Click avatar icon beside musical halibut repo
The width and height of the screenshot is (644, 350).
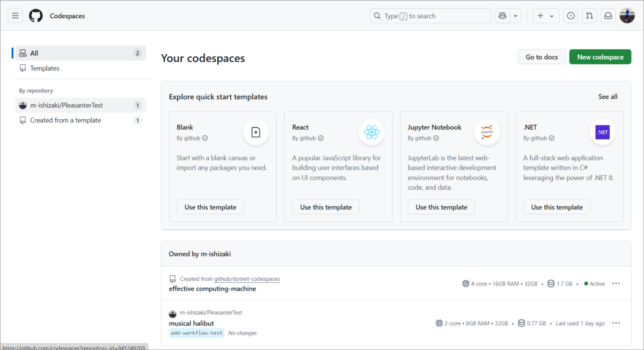173,313
